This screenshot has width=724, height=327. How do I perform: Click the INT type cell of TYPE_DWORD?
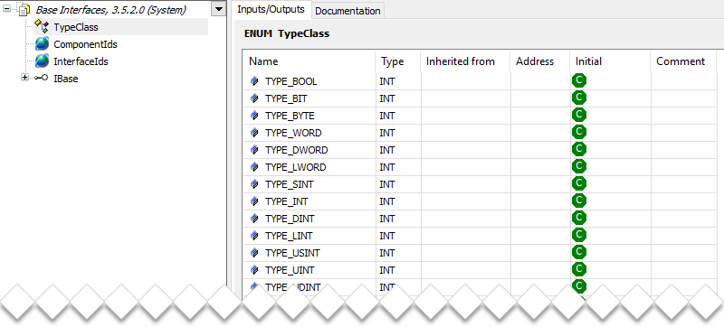(397, 150)
